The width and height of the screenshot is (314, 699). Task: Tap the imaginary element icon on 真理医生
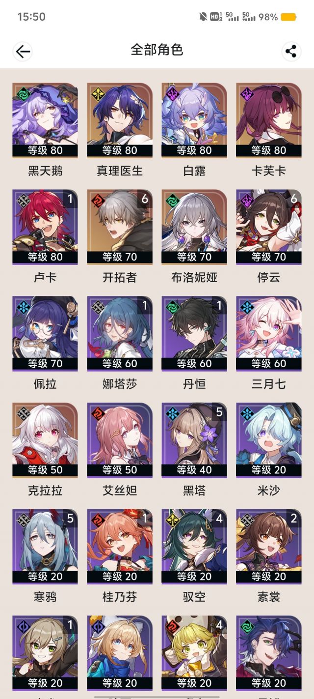[97, 93]
